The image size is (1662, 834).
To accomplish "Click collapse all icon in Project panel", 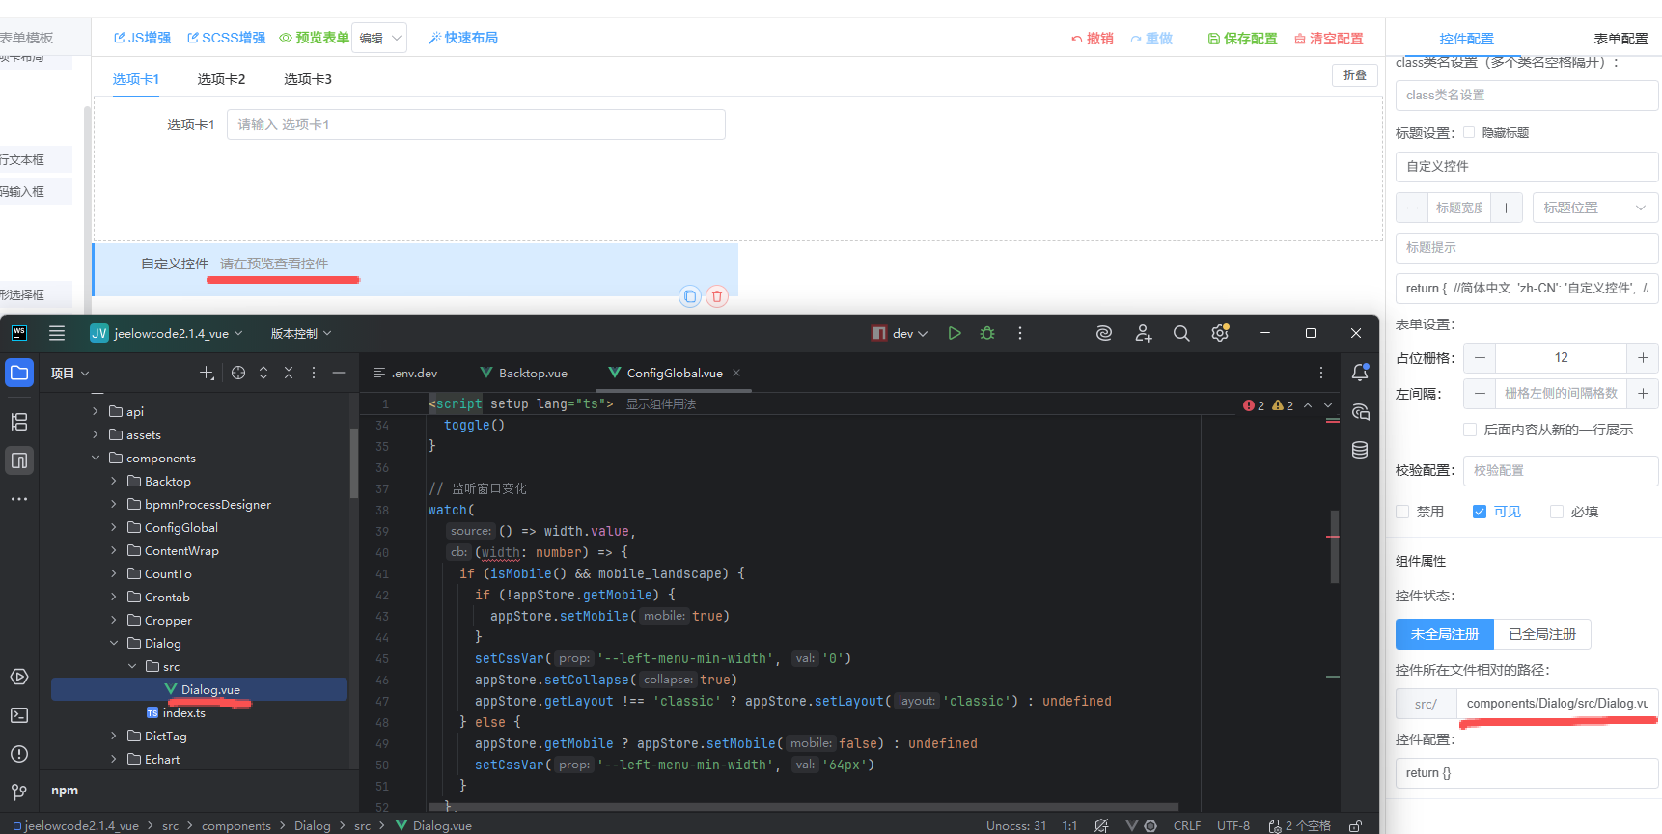I will (289, 373).
